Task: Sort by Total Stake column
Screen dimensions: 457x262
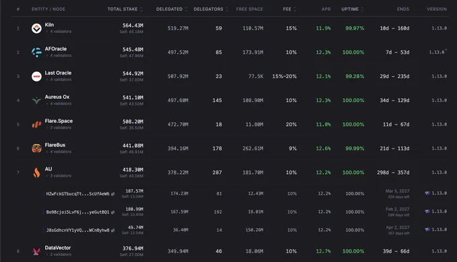Action: pyautogui.click(x=125, y=9)
